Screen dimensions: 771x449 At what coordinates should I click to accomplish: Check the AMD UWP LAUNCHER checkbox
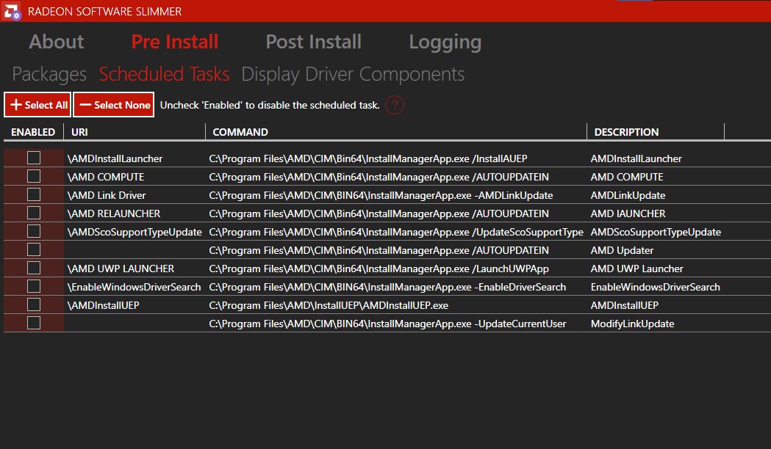click(x=34, y=268)
